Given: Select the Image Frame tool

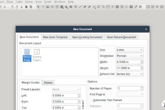Looking at the screenshot, I should [48, 7].
